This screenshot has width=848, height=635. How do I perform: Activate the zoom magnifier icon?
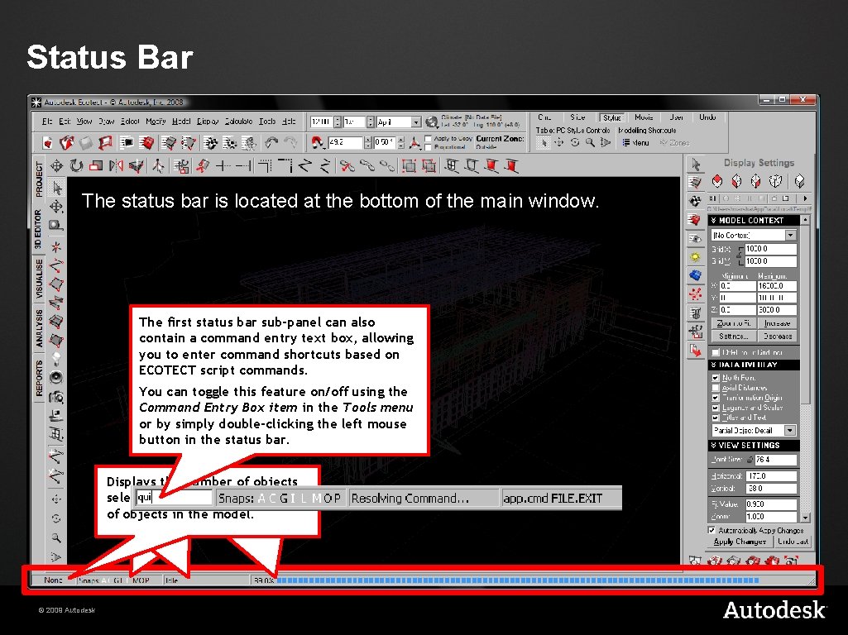coord(589,142)
